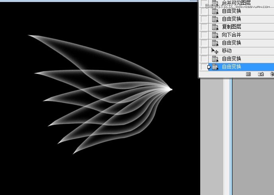
Task: Select 自由变换 state directly below 复制图层
Action: point(231,19)
